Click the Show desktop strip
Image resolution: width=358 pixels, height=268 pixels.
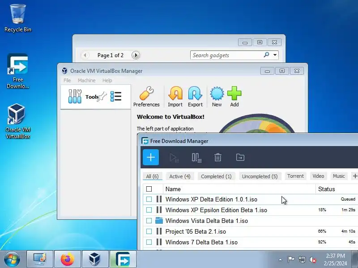coord(355,260)
